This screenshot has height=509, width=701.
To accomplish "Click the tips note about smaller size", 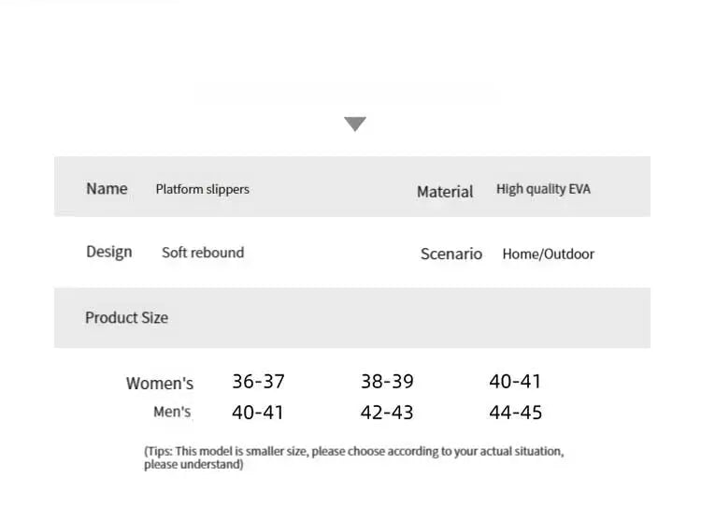I will [x=353, y=458].
